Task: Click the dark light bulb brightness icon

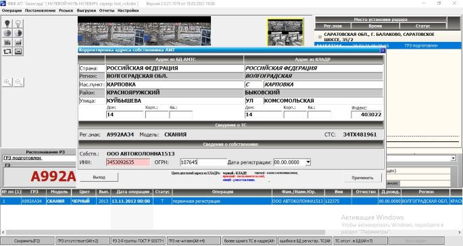Action: [x=7, y=24]
